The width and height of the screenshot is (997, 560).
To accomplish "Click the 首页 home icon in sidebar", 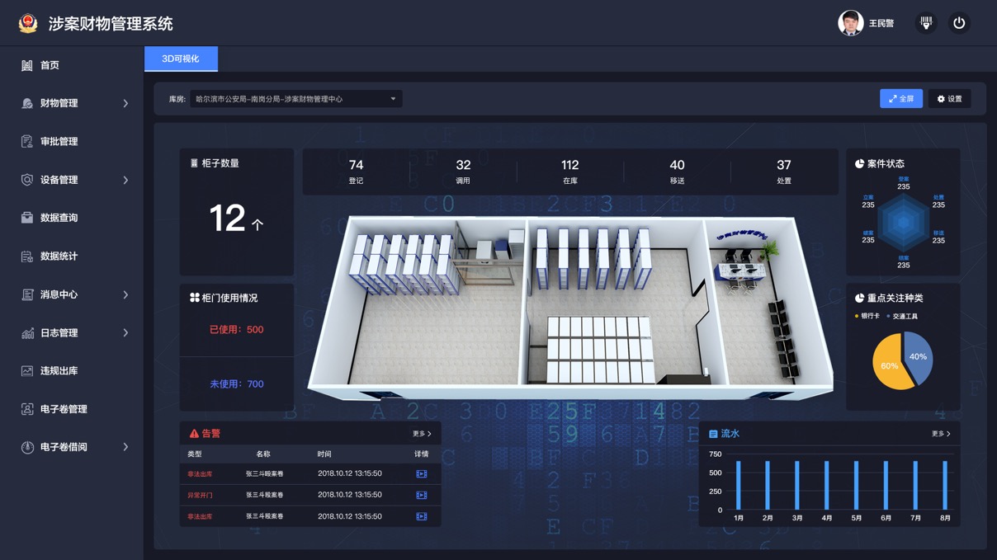I will tap(27, 65).
